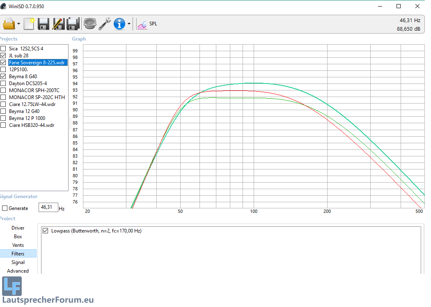The width and height of the screenshot is (431, 307).
Task: Switch to the Vents tab
Action: pyautogui.click(x=18, y=245)
